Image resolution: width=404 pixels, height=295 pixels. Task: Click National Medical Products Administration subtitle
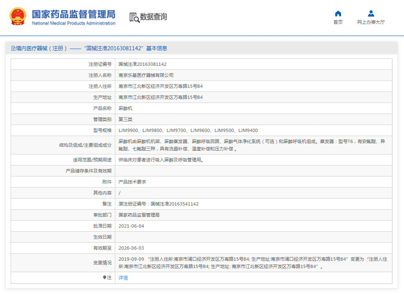(x=74, y=23)
